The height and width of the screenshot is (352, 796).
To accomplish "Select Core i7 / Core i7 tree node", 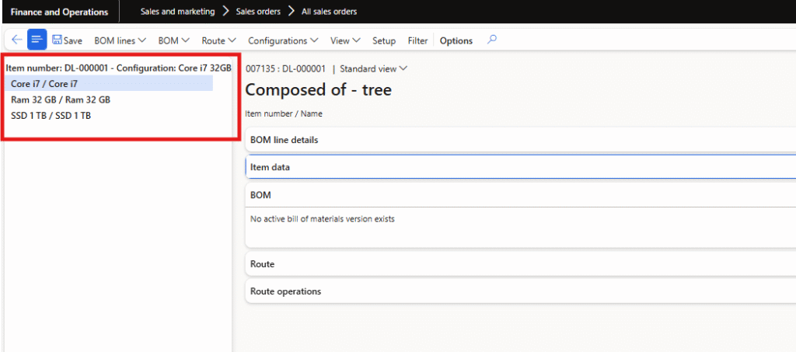I will tap(44, 84).
